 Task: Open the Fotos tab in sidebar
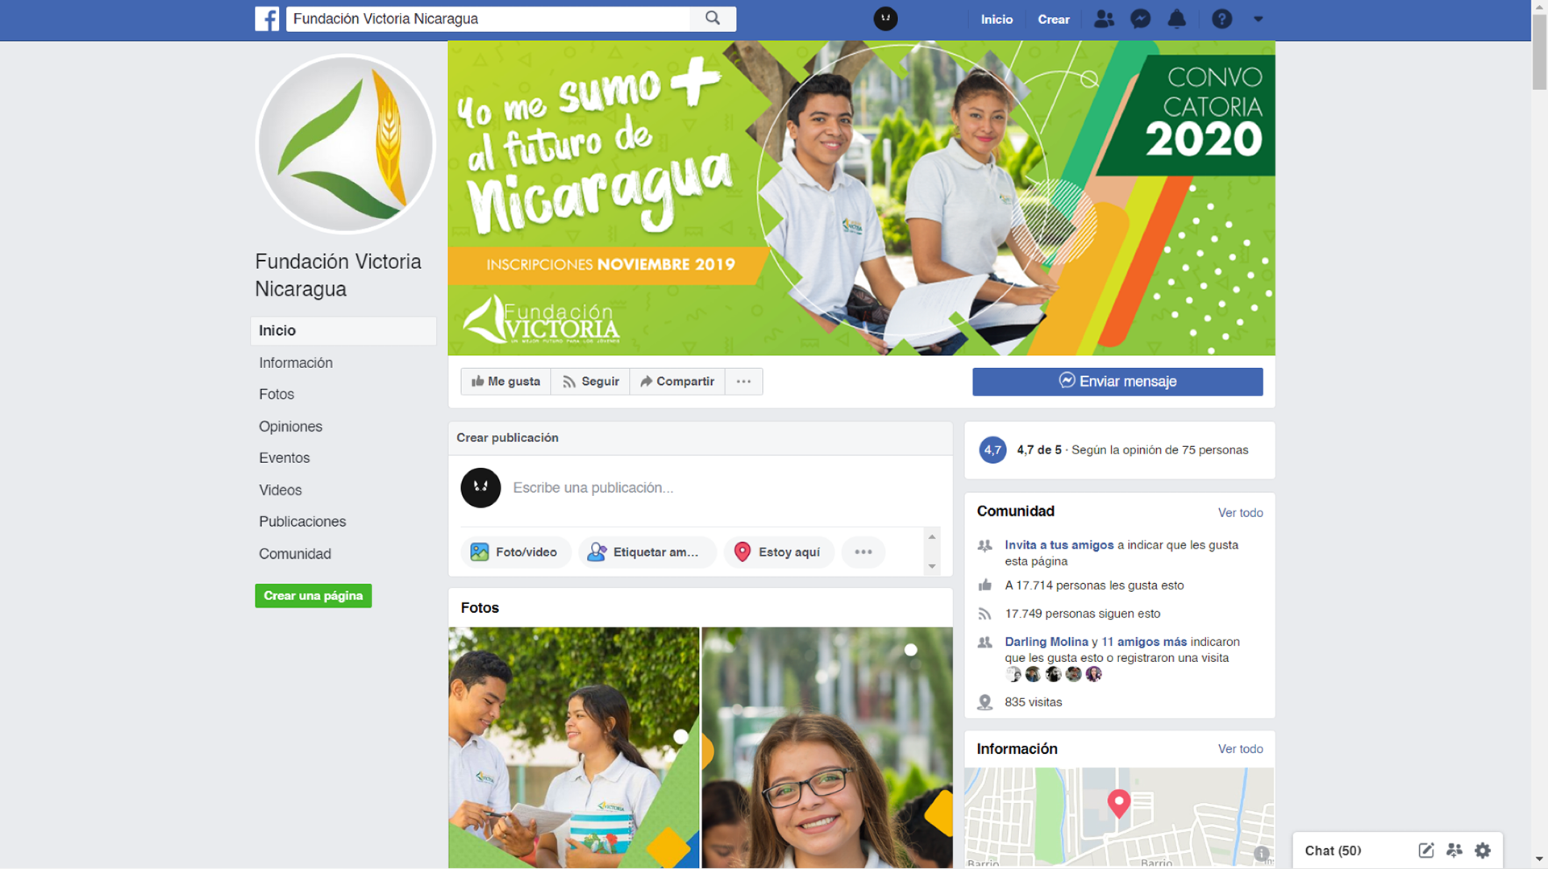click(277, 395)
